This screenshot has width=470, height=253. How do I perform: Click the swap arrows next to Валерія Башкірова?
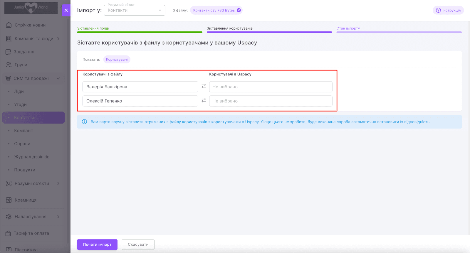click(x=204, y=86)
